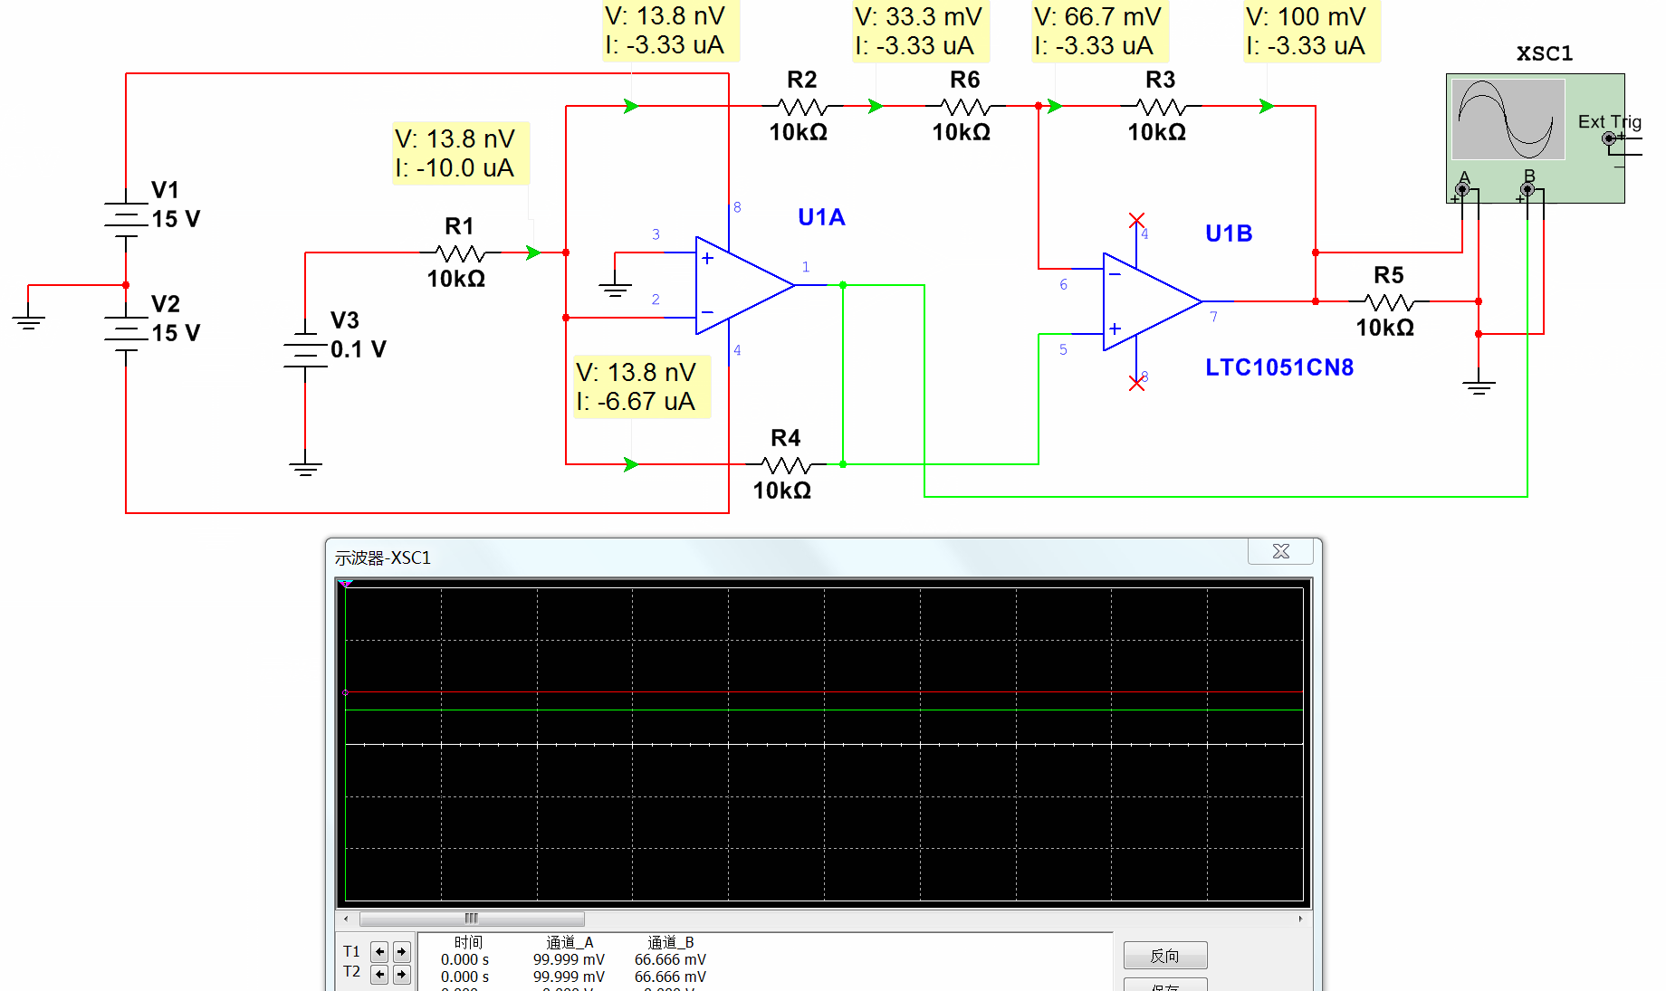Image resolution: width=1666 pixels, height=991 pixels.
Task: Click the 保存 (Save) button
Action: coord(1164,986)
